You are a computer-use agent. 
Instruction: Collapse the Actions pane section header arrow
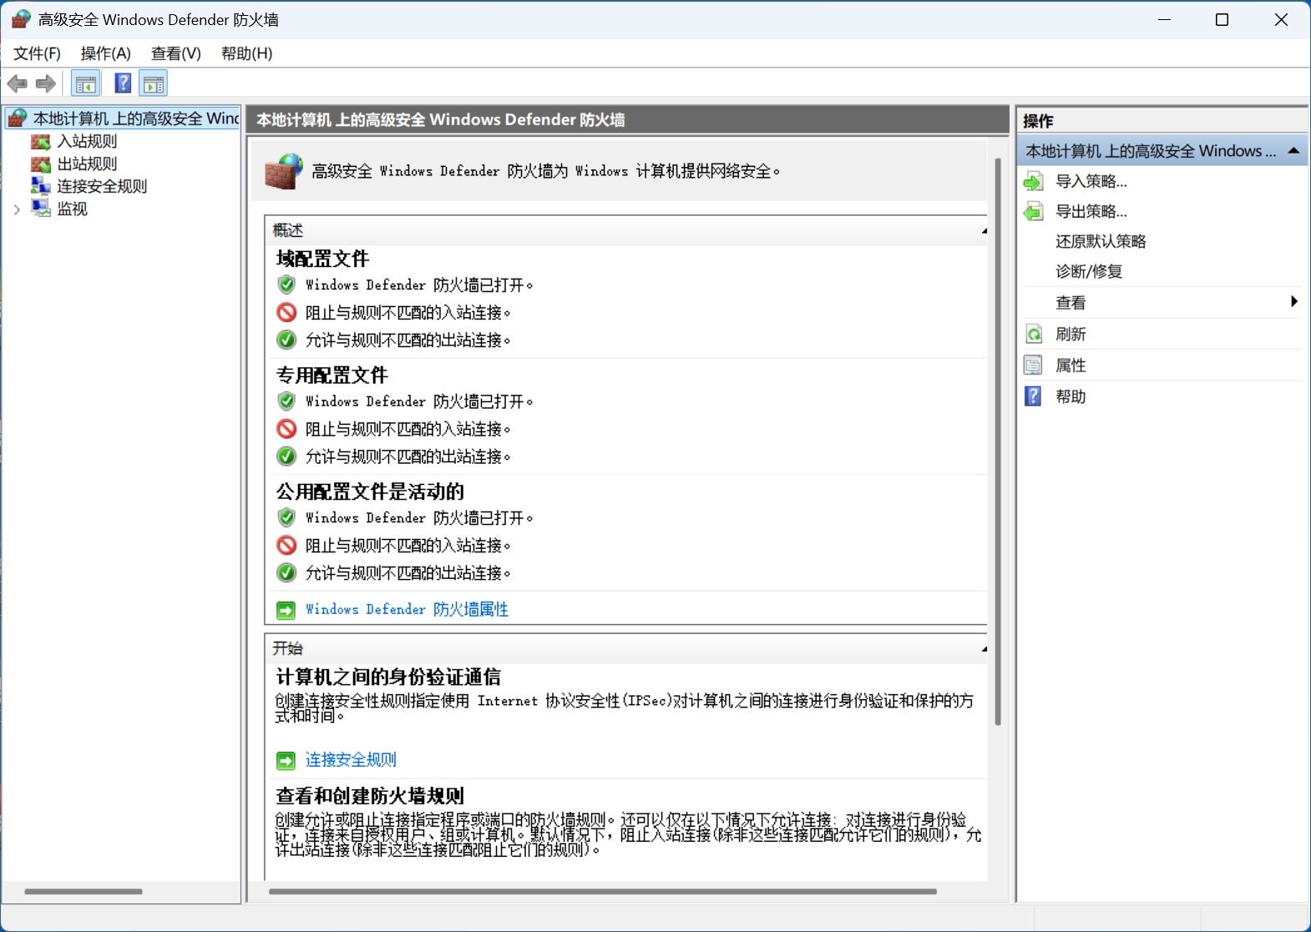1293,151
